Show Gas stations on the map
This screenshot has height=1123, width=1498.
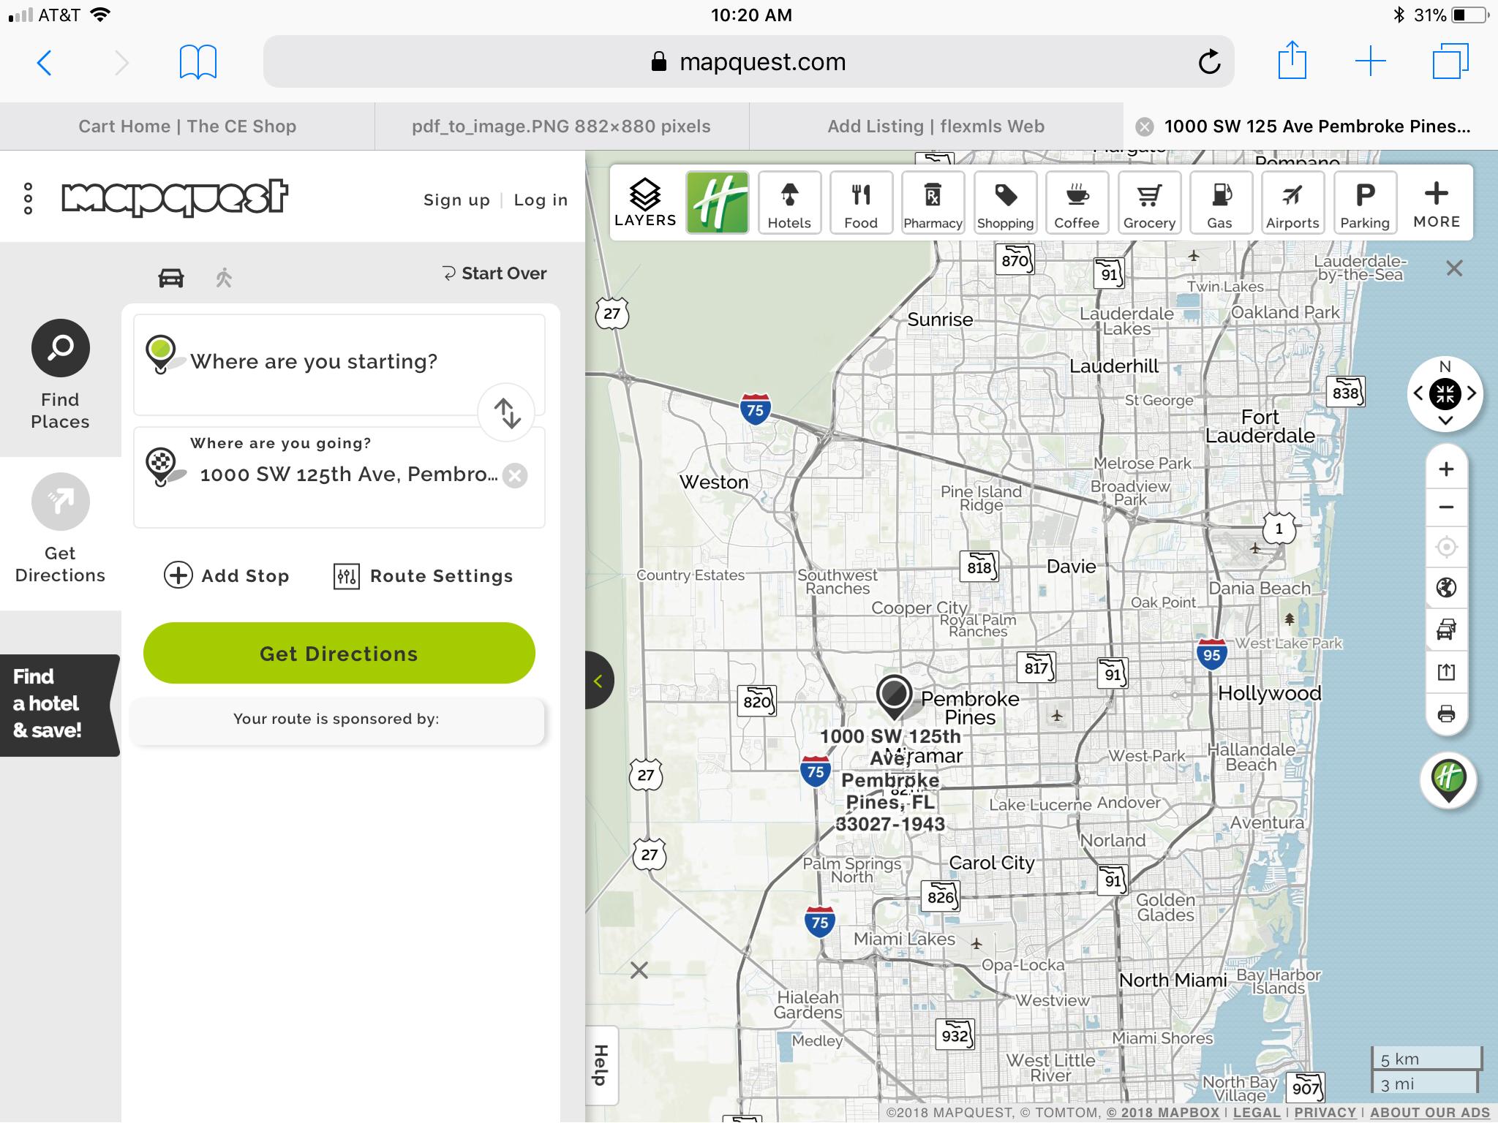click(x=1219, y=203)
